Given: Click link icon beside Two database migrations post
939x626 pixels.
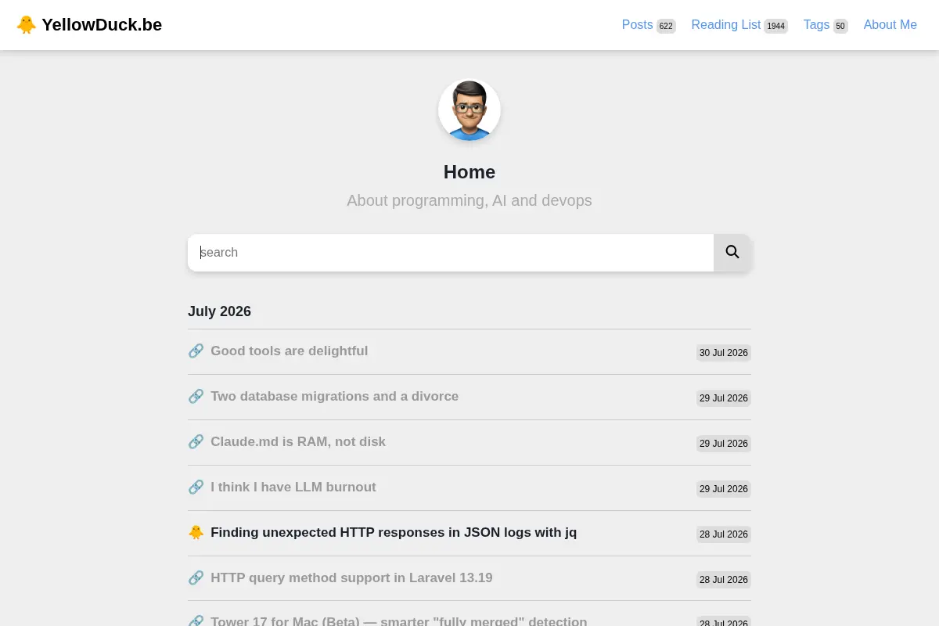Looking at the screenshot, I should 196,397.
